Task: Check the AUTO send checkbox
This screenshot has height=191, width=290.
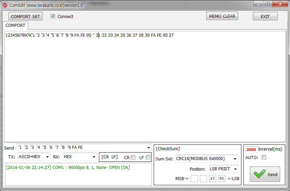Action: 264,157
